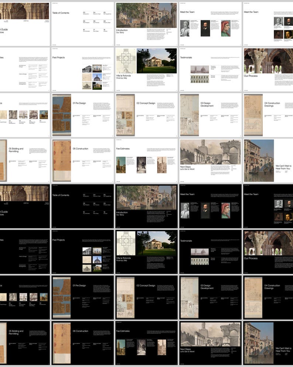Select light We Can't Wait to Hear slide
The width and height of the screenshot is (293, 367).
point(268,160)
